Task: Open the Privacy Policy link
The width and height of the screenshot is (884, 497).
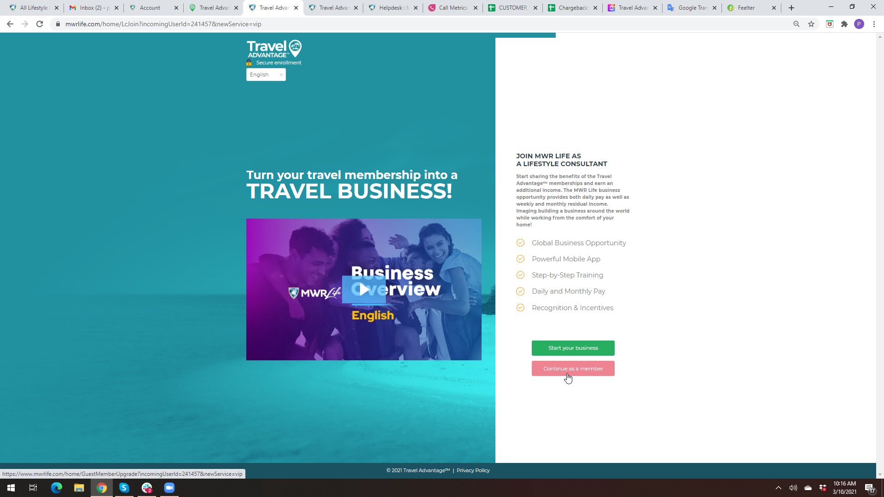Action: pos(473,470)
